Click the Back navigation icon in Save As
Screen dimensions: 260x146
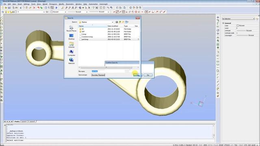click(x=117, y=22)
